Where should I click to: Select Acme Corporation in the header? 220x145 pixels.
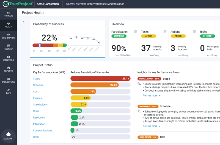(x=48, y=4)
